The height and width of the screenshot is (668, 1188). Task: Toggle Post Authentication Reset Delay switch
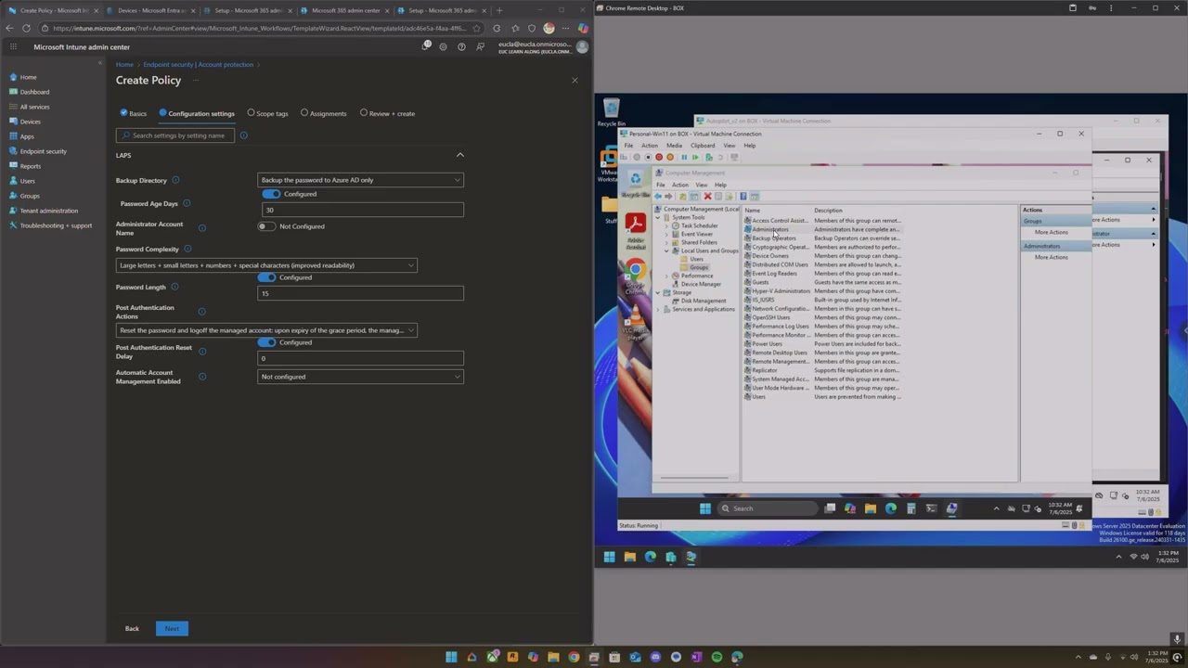click(x=267, y=342)
